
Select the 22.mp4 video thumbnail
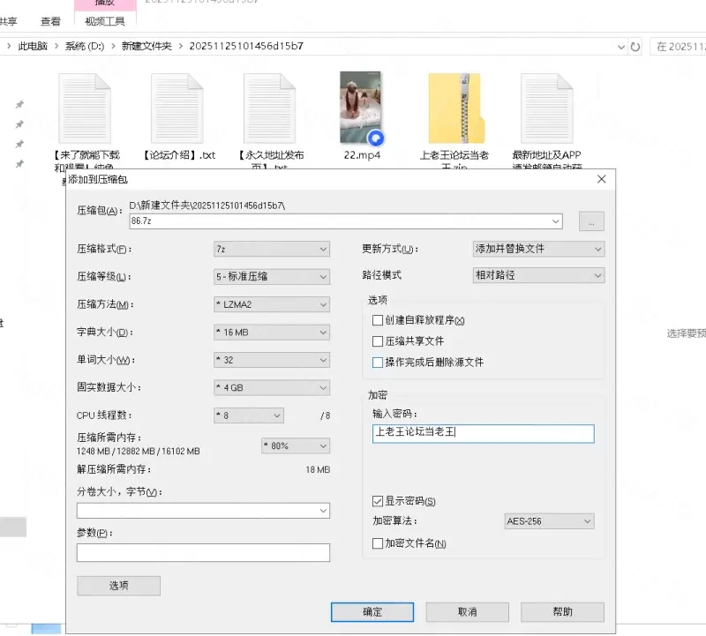tap(361, 108)
